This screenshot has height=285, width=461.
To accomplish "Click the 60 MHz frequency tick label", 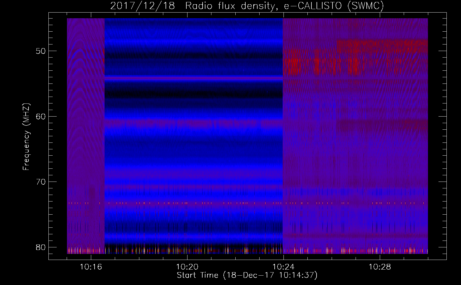I will tap(41, 117).
